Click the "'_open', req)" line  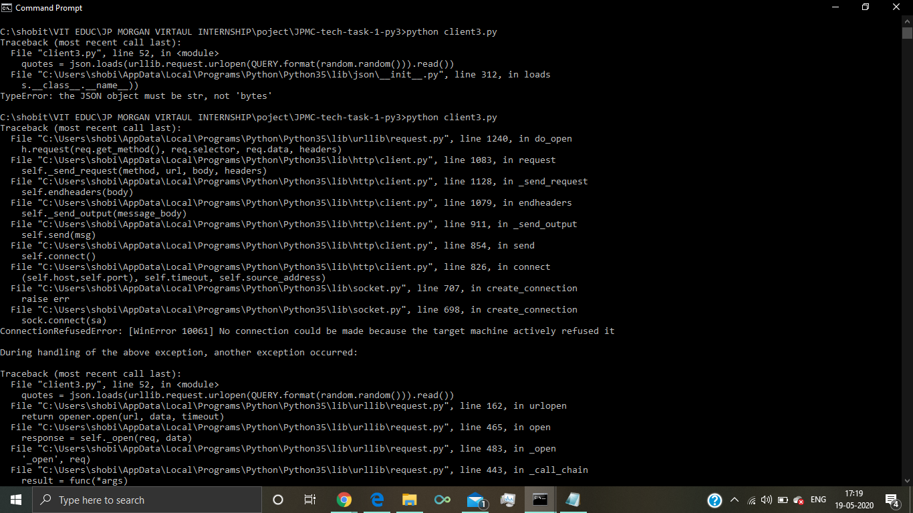[x=56, y=460]
